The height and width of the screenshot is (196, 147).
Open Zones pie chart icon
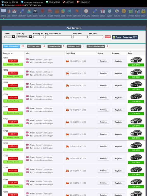pos(63,11)
